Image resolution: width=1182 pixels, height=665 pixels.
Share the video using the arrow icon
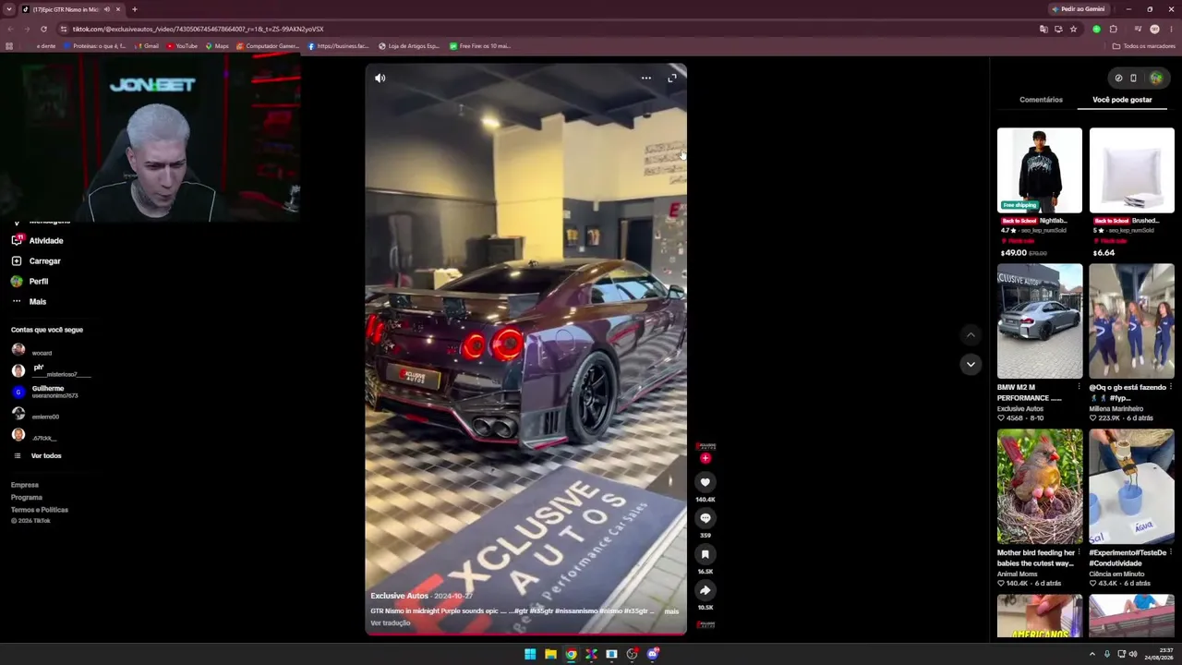pos(705,590)
